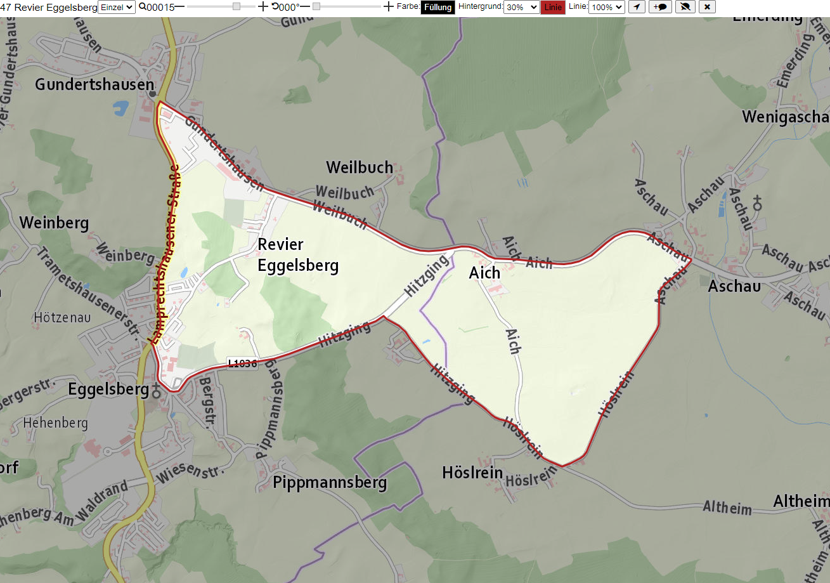Click the zoom minus icon
Screen dimensions: 830x583
pyautogui.click(x=179, y=6)
